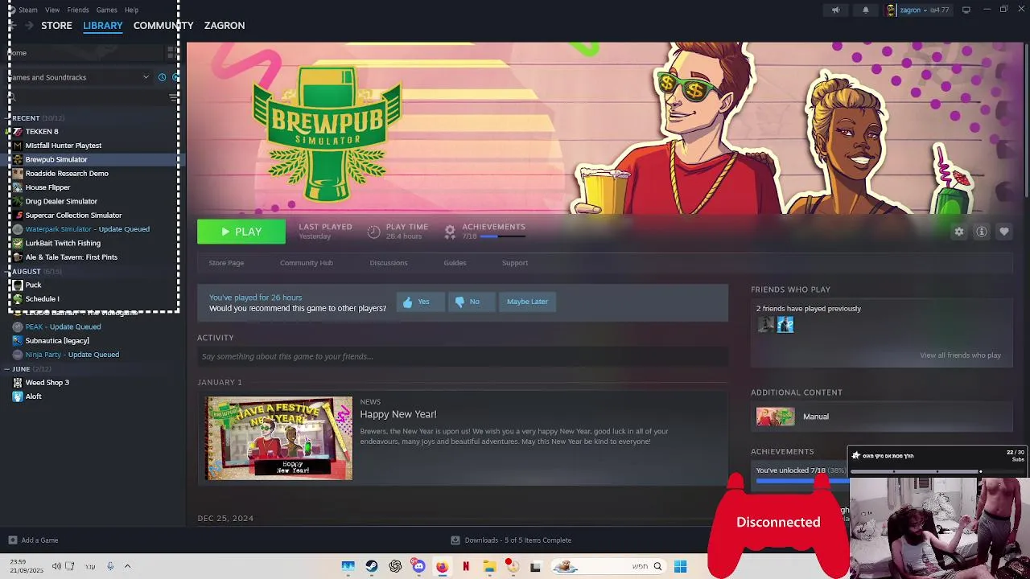Click the Say something about this game field
The width and height of the screenshot is (1030, 579).
463,356
